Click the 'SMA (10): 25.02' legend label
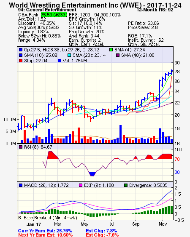The width and height of the screenshot is (190, 237). (x=41, y=55)
